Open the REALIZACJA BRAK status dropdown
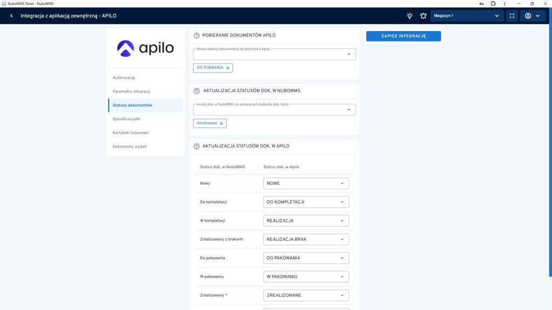Viewport: 552px width, 310px height. pyautogui.click(x=306, y=239)
